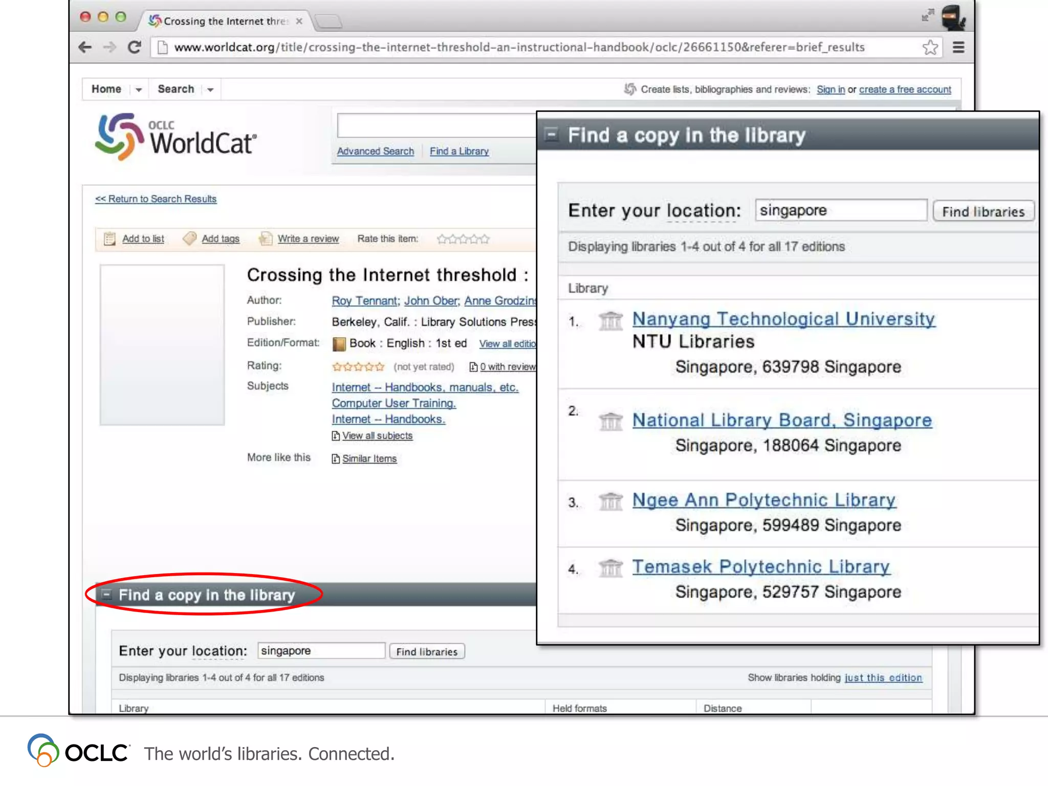This screenshot has width=1048, height=786.
Task: Click create a free account link
Action: 905,90
